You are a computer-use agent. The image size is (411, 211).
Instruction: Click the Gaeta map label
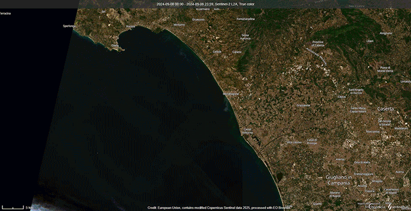[x=115, y=45]
